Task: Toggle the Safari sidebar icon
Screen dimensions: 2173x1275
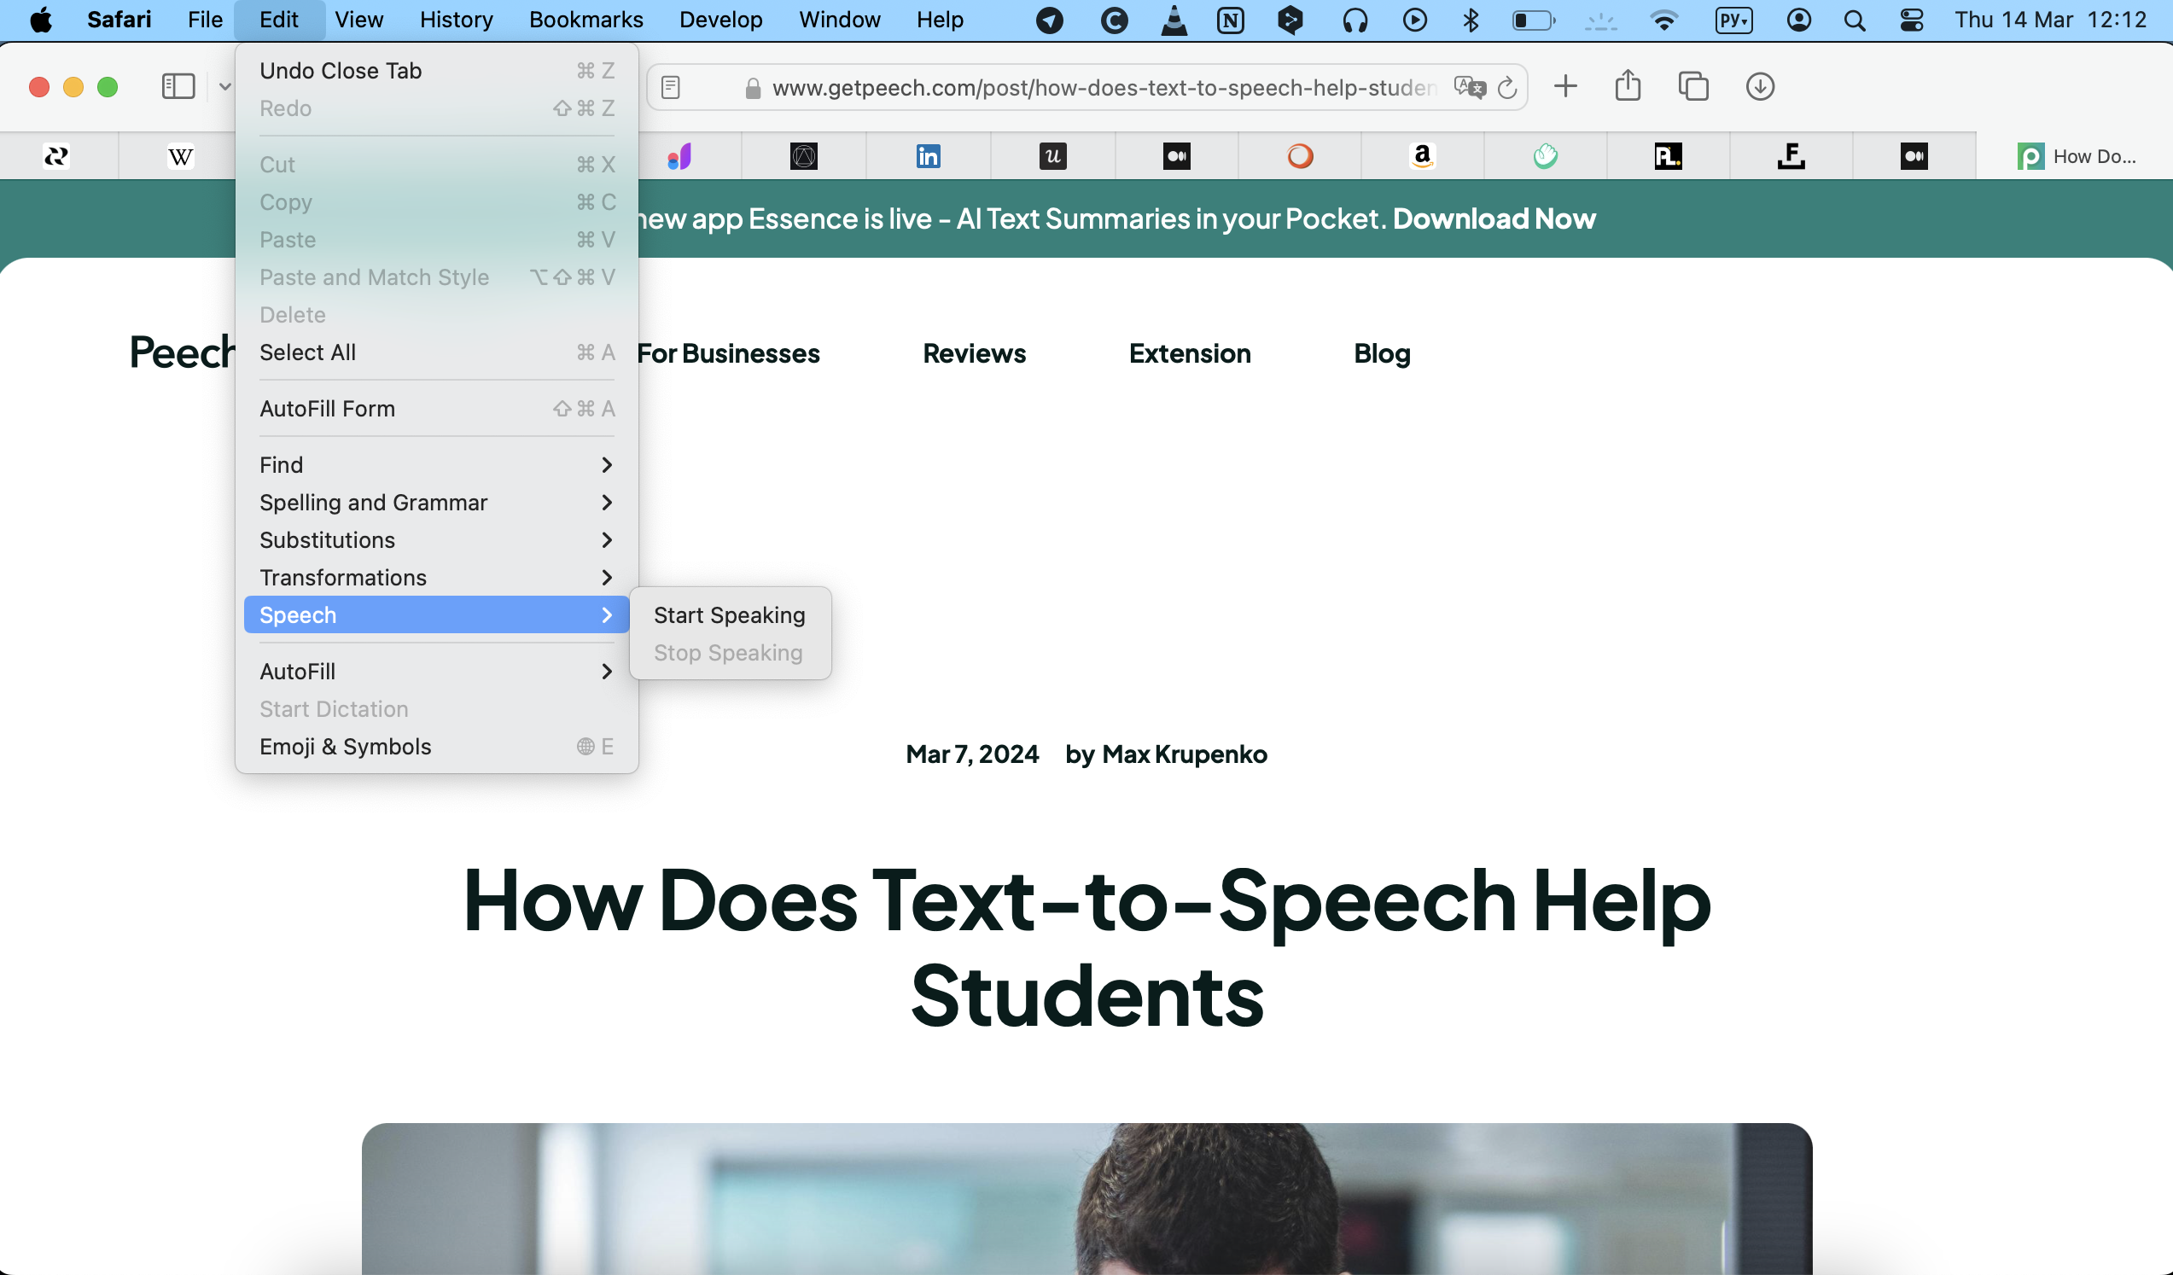Action: [x=178, y=86]
